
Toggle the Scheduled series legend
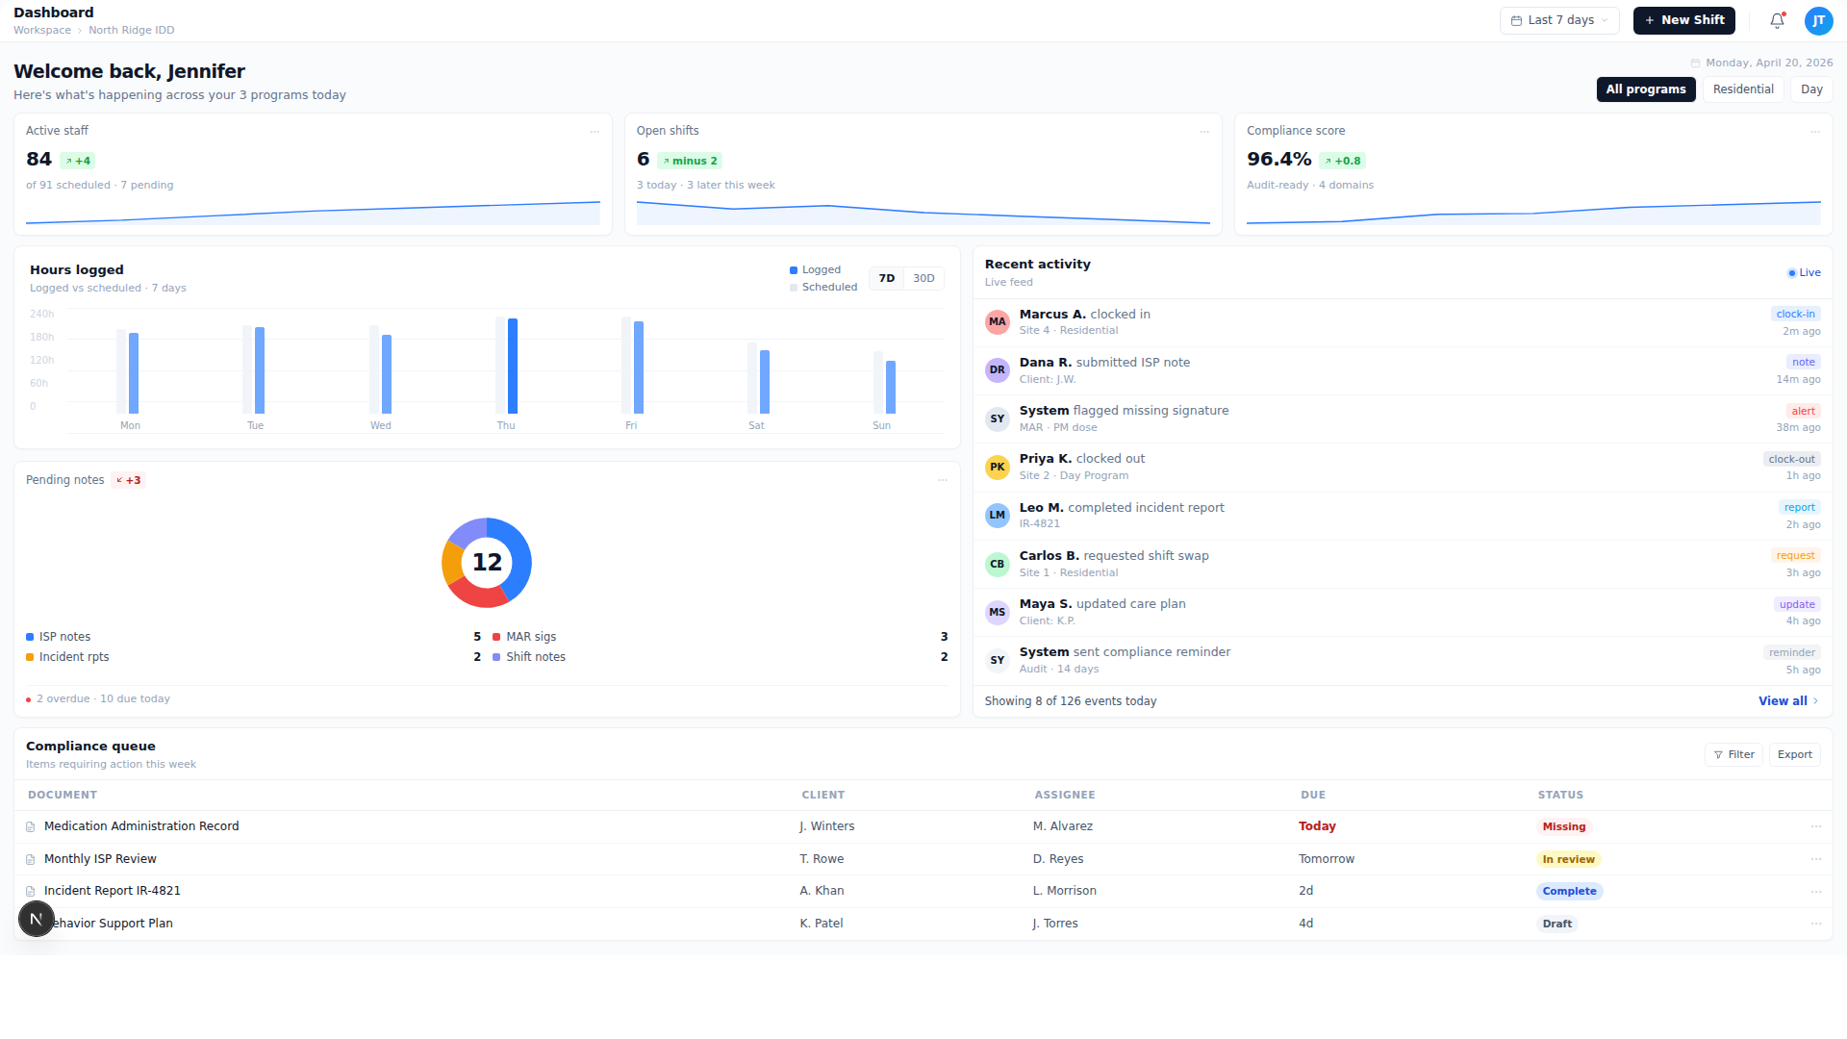823,288
